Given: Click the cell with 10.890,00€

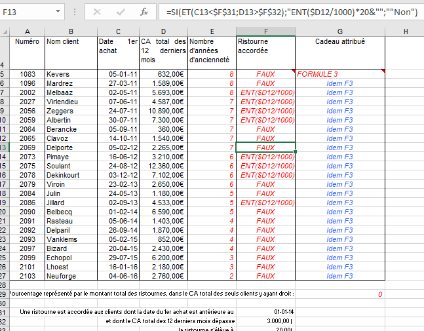Looking at the screenshot, I should (x=163, y=111).
